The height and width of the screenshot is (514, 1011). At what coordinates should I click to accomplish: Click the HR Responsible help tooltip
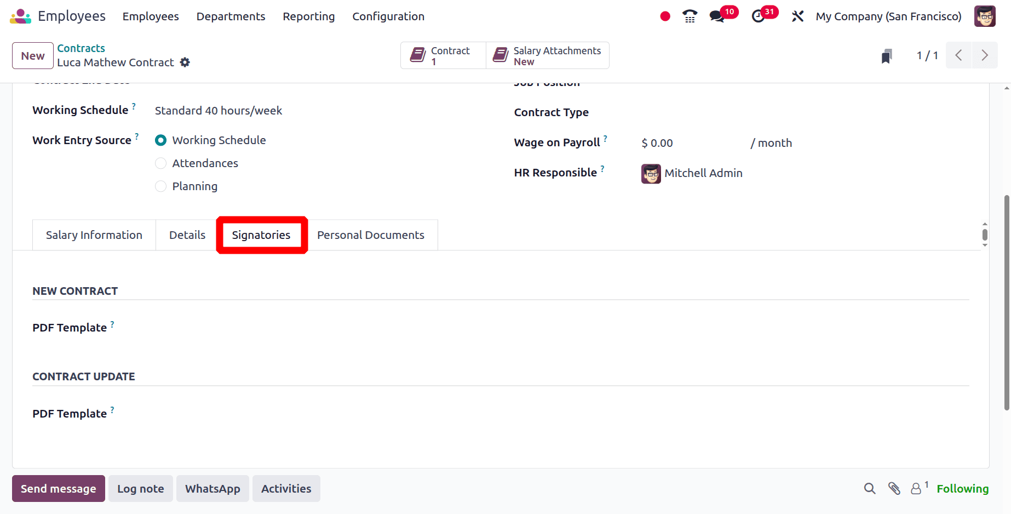pyautogui.click(x=602, y=168)
